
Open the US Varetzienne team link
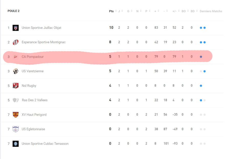32,71
